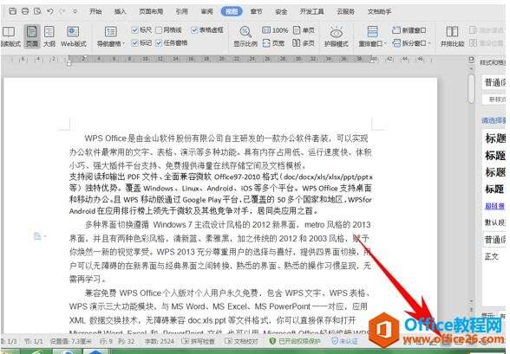Select 单页 single page view
Viewport: 510px width, 354px height.
304,30
